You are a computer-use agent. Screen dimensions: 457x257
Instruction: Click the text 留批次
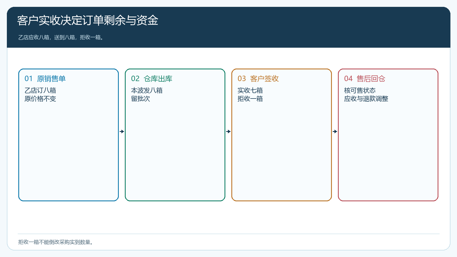[x=141, y=99]
